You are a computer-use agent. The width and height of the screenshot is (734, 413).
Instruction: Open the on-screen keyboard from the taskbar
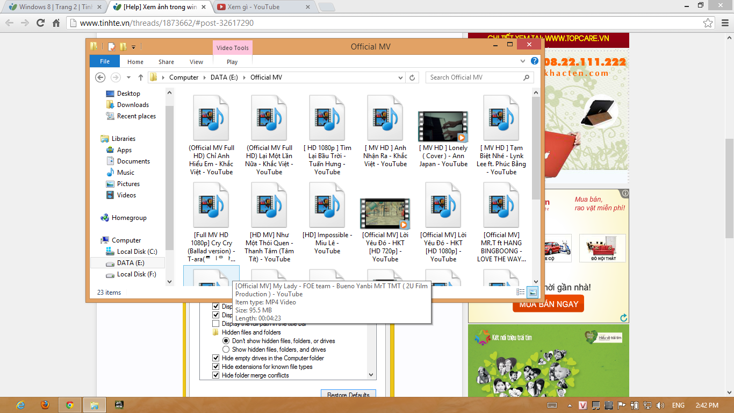tap(552, 405)
